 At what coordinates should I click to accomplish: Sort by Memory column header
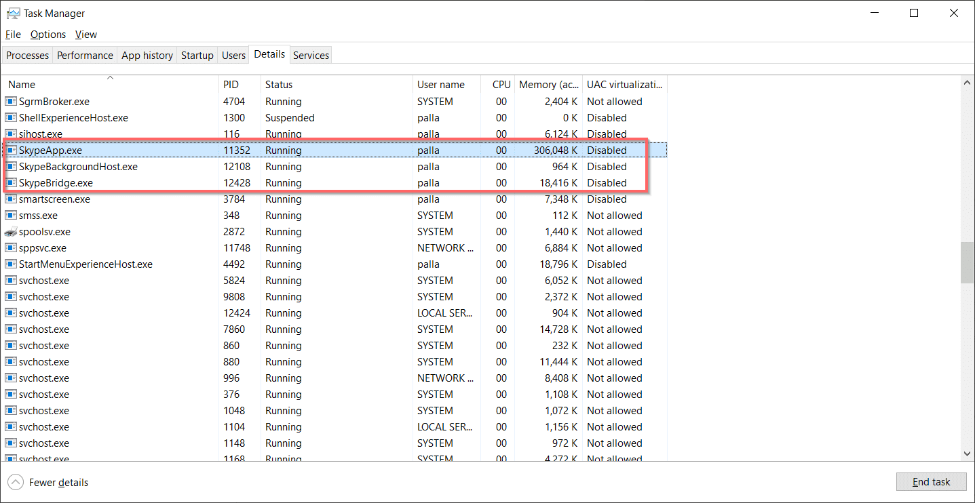(x=547, y=85)
